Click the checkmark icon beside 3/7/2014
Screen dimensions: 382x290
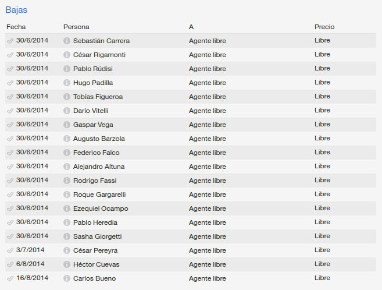click(x=10, y=251)
